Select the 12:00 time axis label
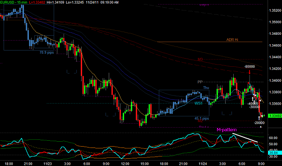This screenshot has height=166, width=282. (x=125, y=164)
